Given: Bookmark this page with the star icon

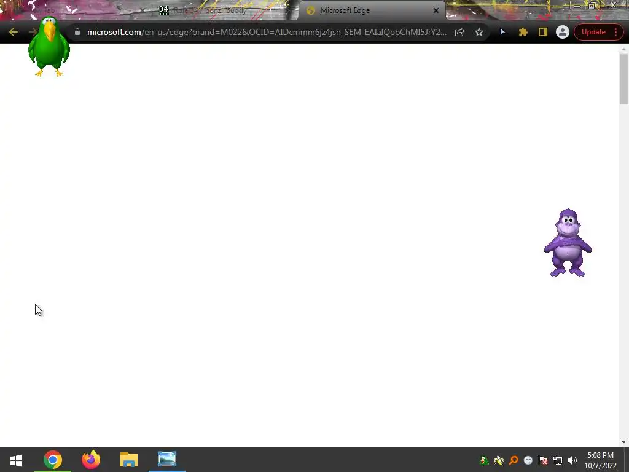Looking at the screenshot, I should (x=479, y=32).
